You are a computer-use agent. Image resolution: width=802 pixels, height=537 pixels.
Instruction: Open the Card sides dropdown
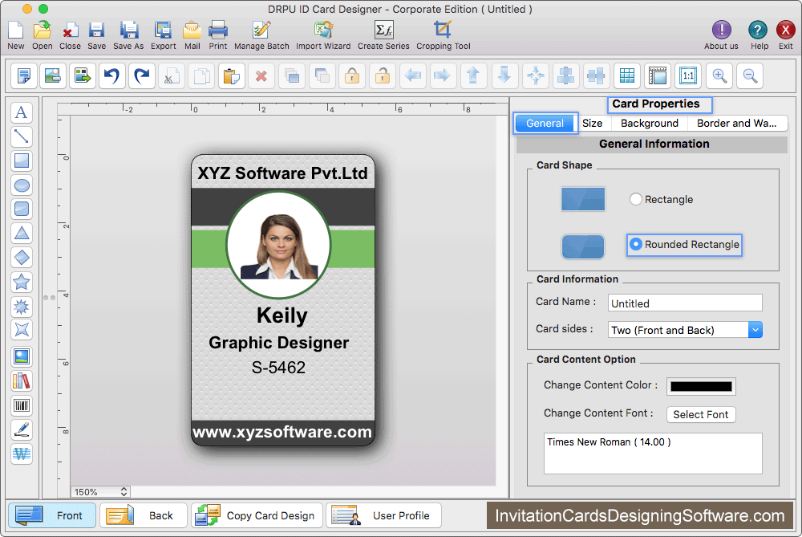(685, 330)
